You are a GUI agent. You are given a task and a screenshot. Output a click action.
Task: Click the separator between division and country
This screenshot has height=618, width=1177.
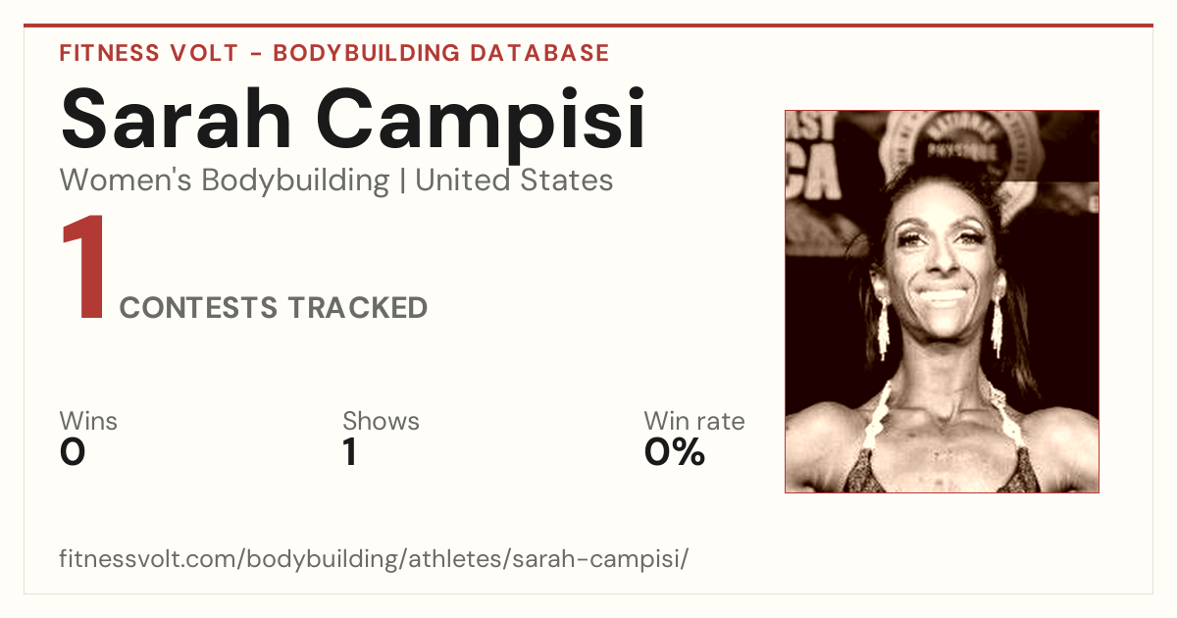coord(402,181)
